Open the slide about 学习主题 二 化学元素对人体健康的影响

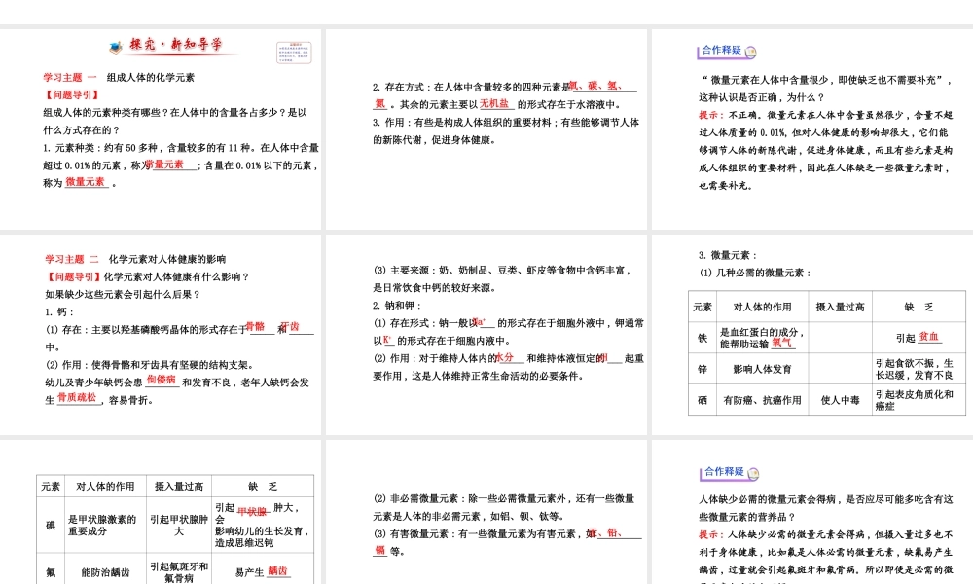pyautogui.click(x=161, y=335)
